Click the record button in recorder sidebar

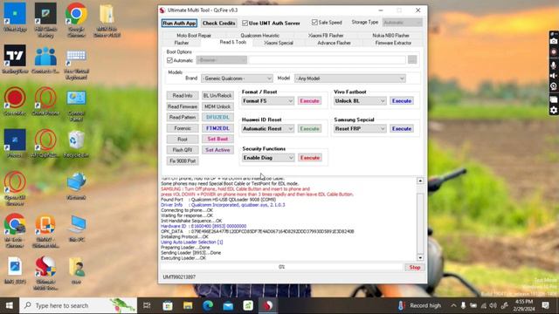[x=553, y=52]
